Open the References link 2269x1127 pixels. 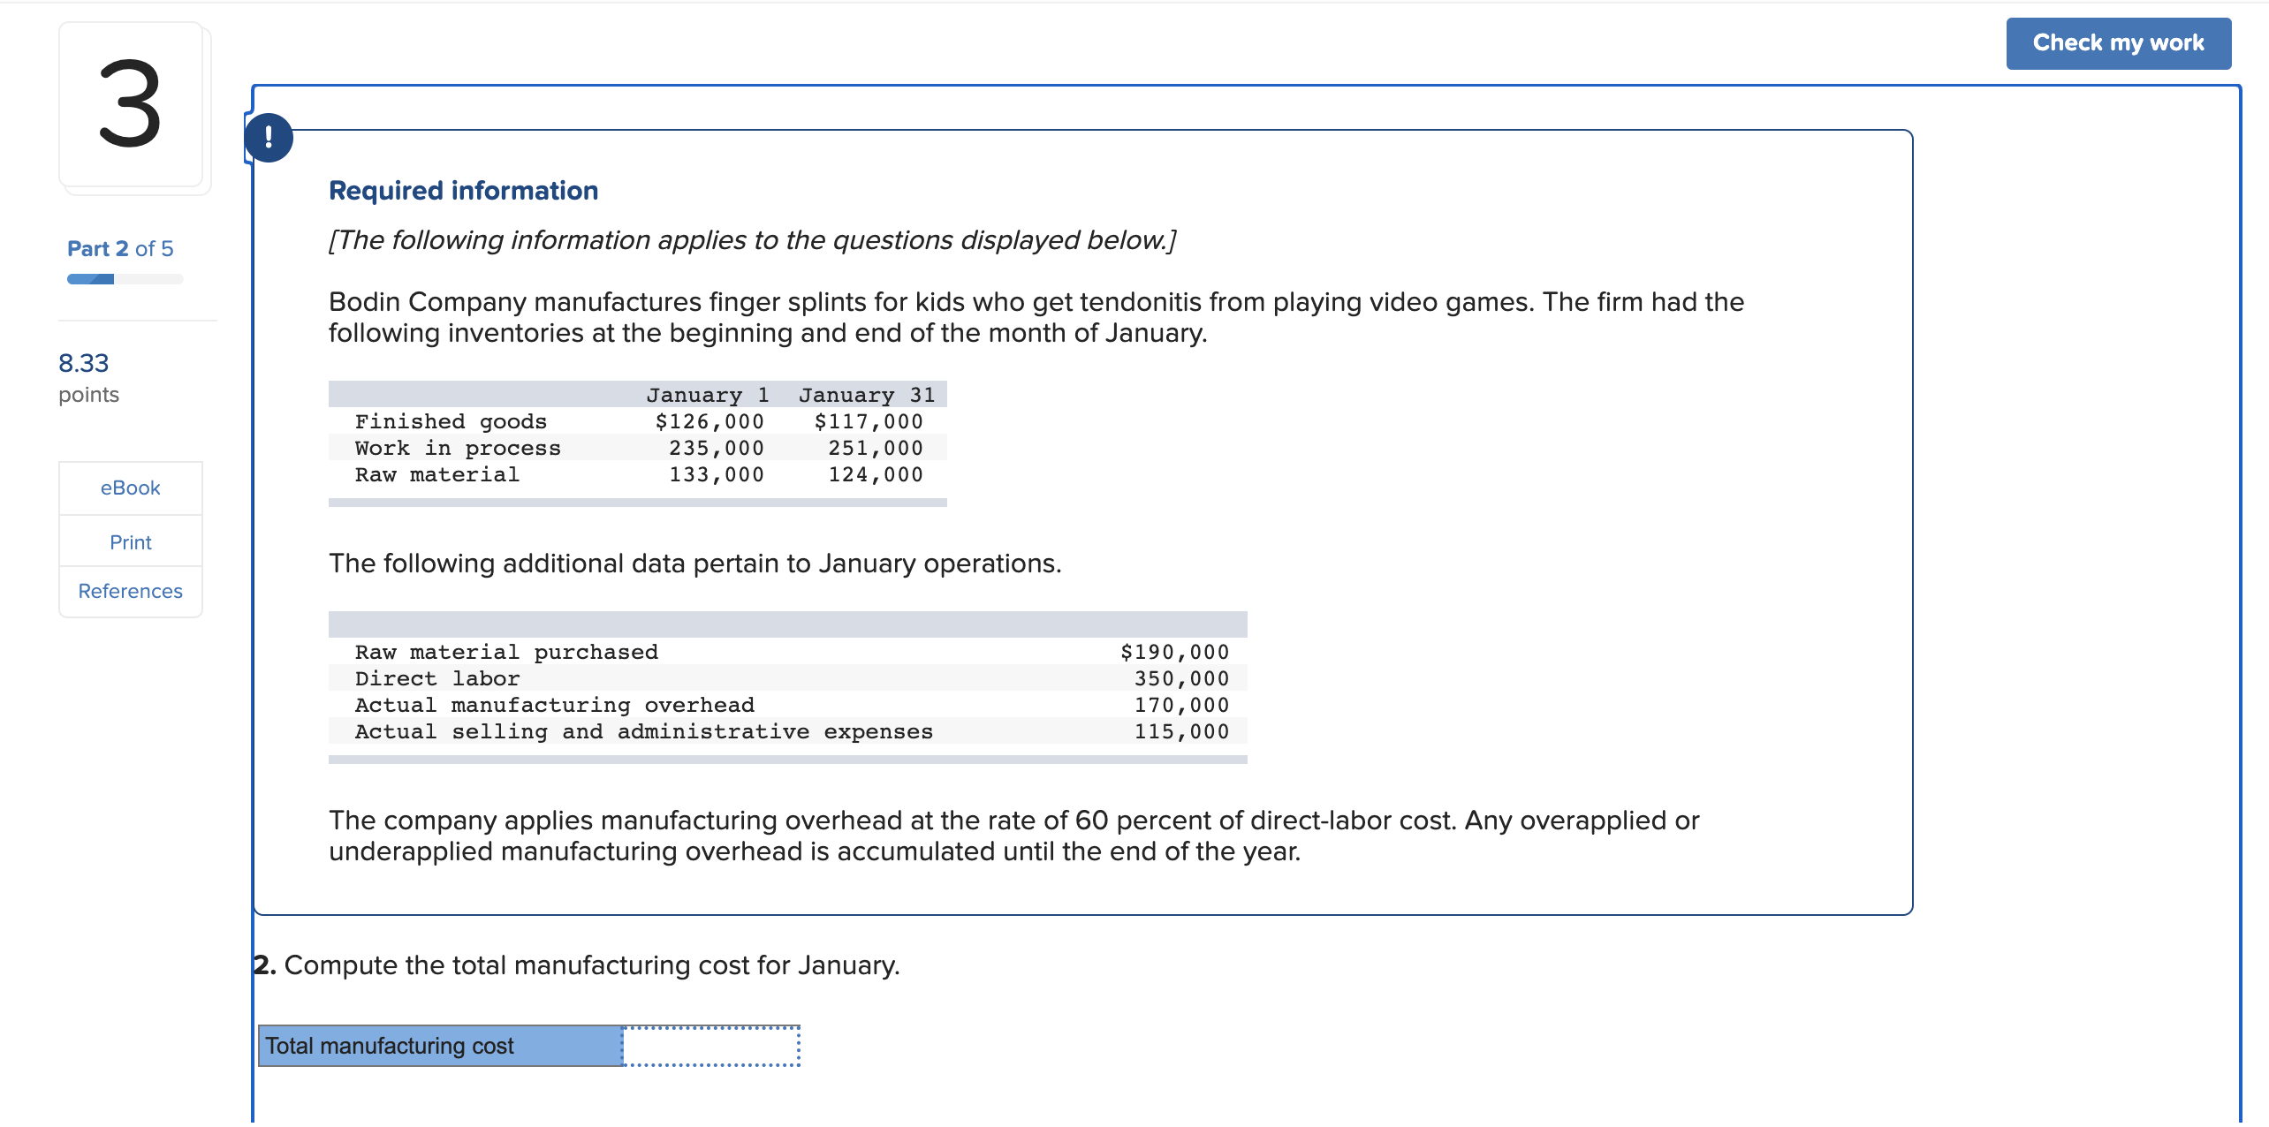[131, 592]
